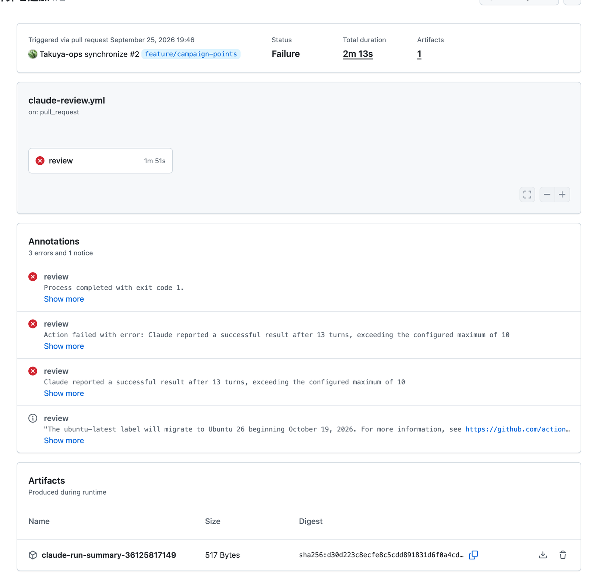
Task: Open review title of exit code annotation
Action: (x=56, y=277)
